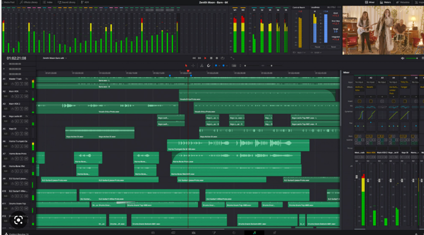Toggle loop playback

223,58
